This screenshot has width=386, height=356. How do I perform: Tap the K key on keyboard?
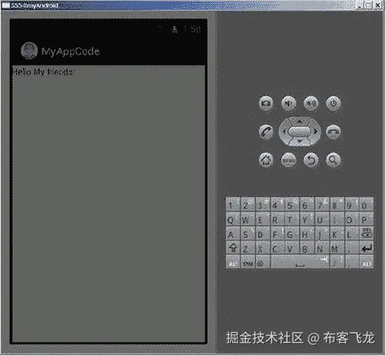337,234
